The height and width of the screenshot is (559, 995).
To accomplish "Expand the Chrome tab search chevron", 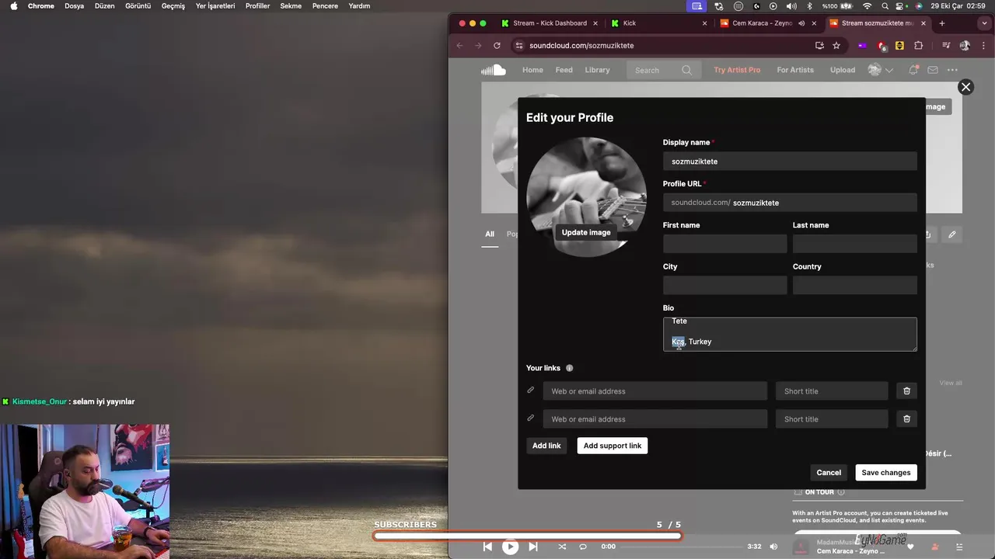I will [983, 23].
